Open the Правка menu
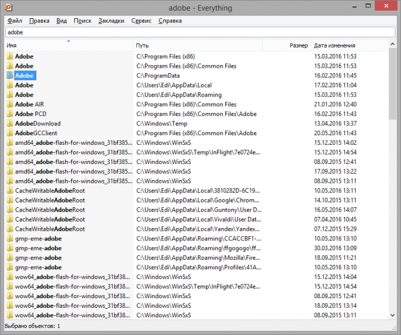 click(39, 21)
